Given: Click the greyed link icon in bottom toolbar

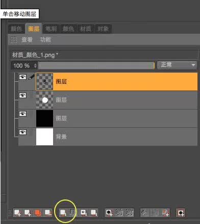Looking at the screenshot, I should 144,213.
